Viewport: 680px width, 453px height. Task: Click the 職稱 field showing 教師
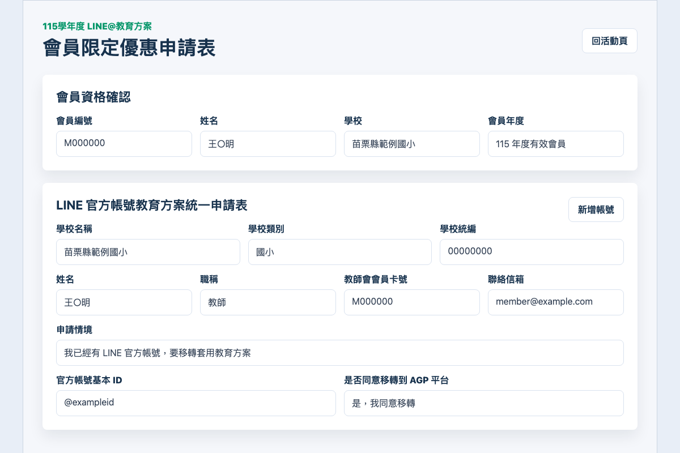click(268, 302)
